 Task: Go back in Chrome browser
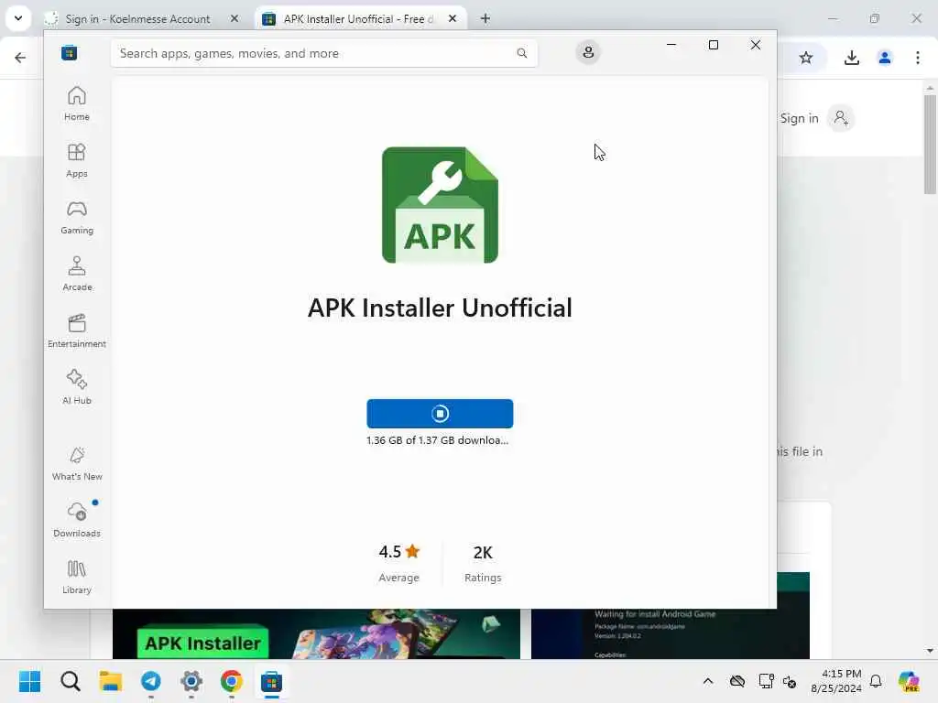(x=20, y=58)
